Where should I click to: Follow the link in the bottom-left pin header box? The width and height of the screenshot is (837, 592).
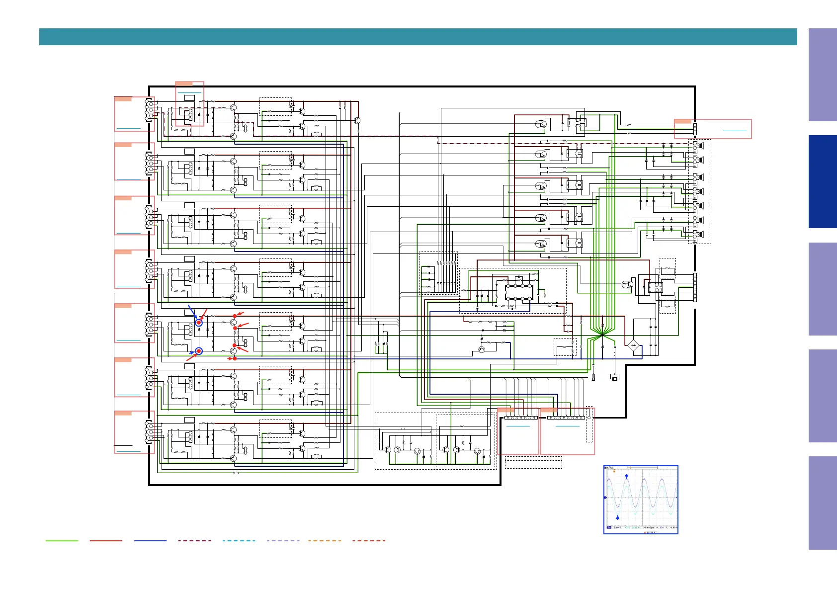518,426
